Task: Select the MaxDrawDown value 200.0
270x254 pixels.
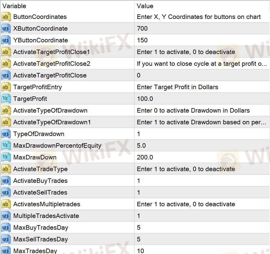Action: tap(145, 157)
